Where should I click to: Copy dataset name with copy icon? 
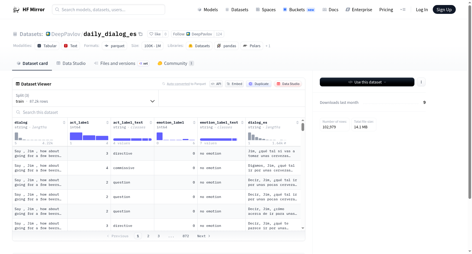(141, 34)
